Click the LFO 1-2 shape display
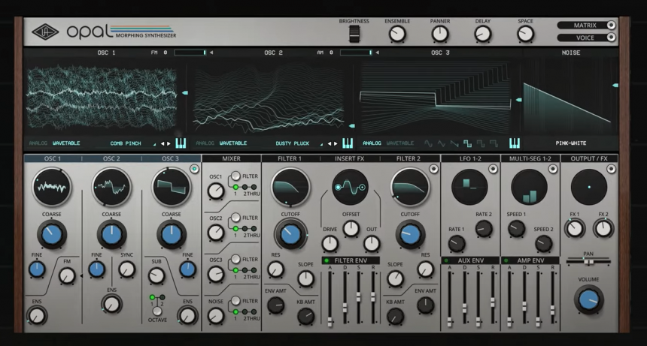 tap(469, 187)
